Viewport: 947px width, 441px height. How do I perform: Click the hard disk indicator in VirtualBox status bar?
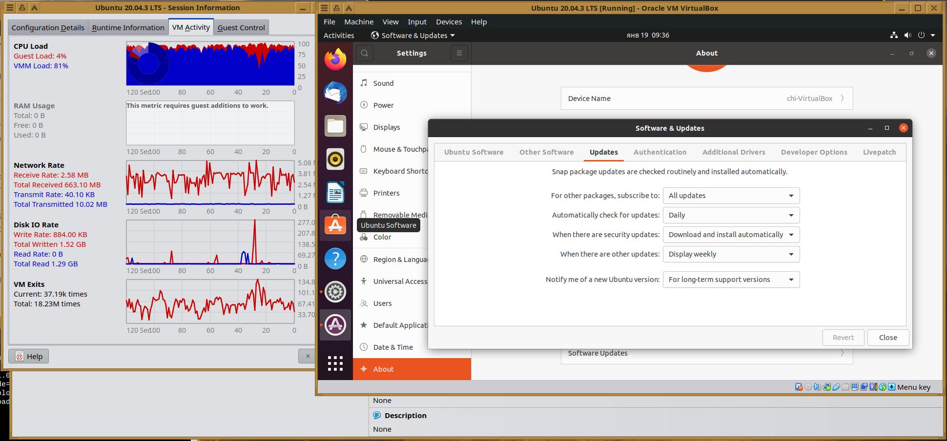click(799, 387)
